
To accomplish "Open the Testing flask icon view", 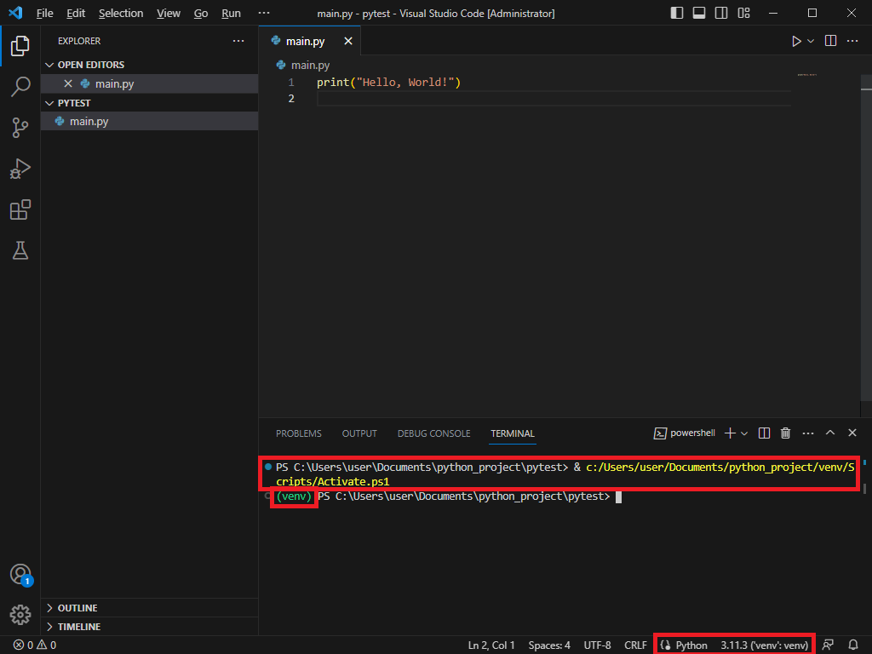I will pos(20,250).
